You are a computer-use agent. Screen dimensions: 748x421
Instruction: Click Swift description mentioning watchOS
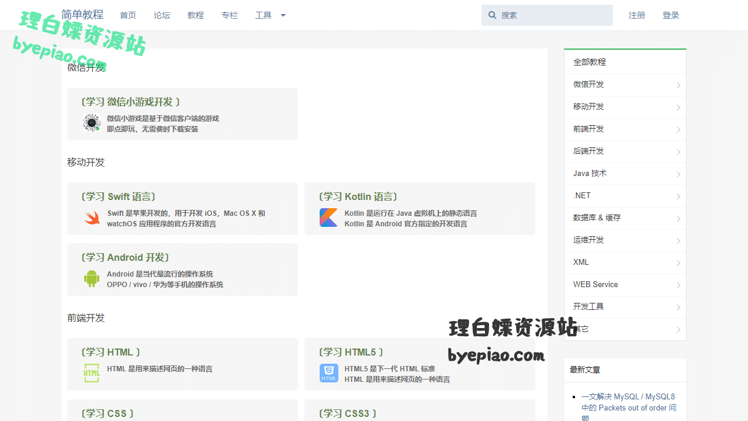pos(186,219)
